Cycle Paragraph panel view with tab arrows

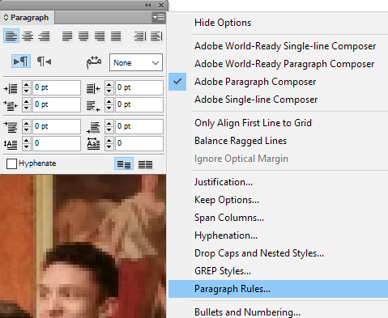point(6,18)
